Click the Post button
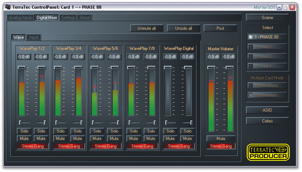The image size is (302, 172). [220, 29]
